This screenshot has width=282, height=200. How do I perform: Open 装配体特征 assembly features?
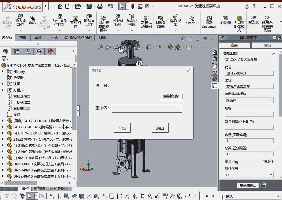click(118, 20)
